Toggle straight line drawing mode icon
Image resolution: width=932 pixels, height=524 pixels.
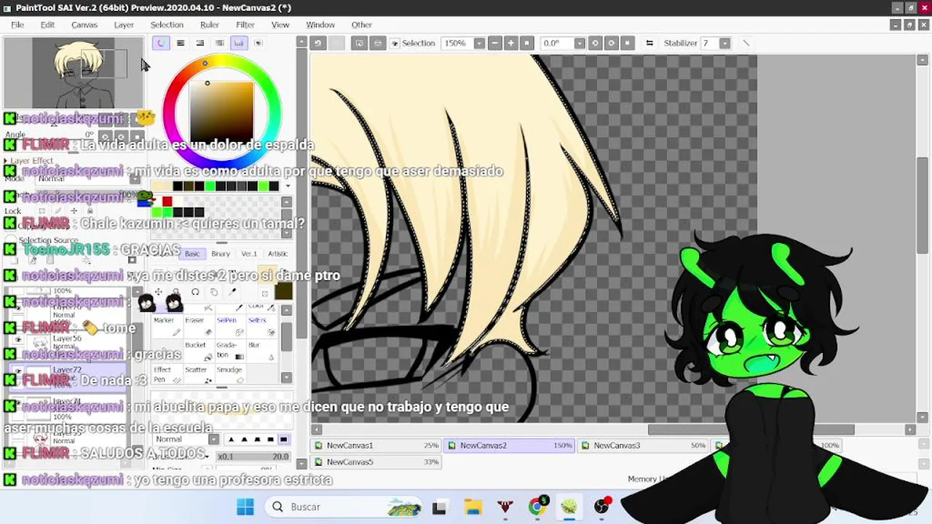(746, 43)
